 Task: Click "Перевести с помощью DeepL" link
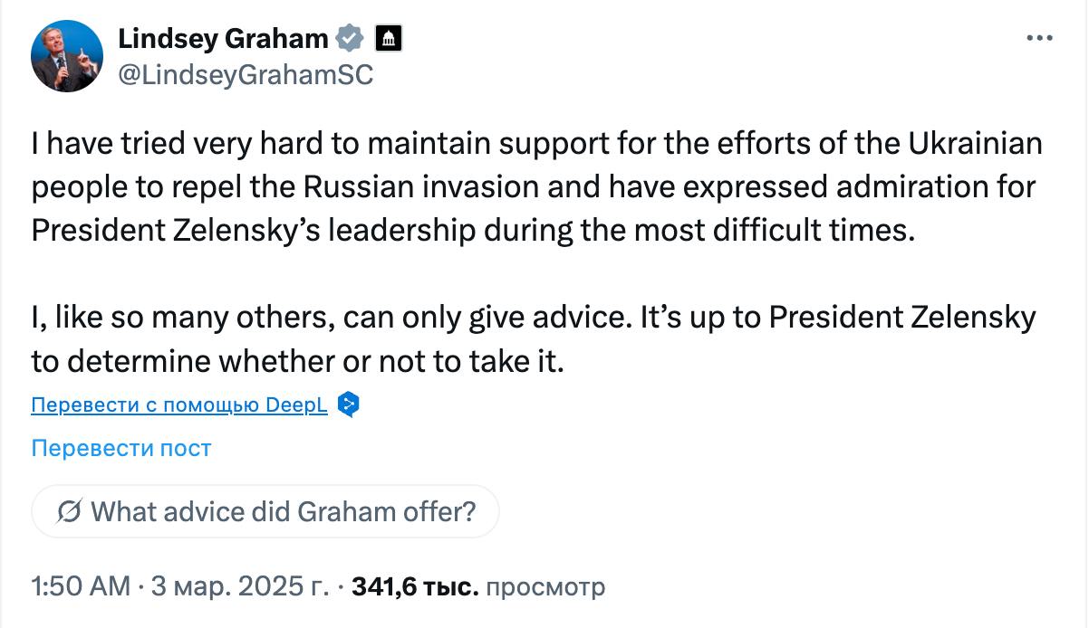[x=179, y=404]
